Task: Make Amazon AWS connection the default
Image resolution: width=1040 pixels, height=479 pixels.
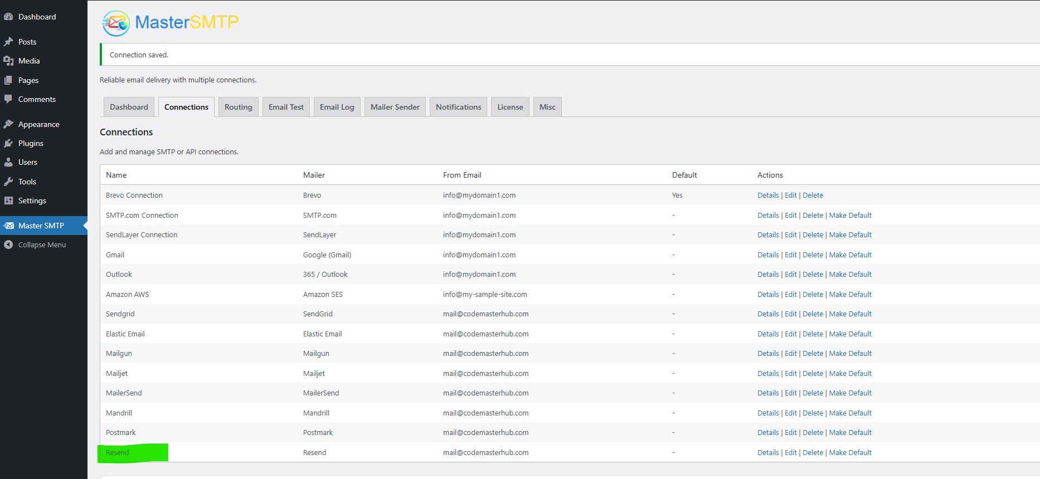Action: [x=850, y=295]
